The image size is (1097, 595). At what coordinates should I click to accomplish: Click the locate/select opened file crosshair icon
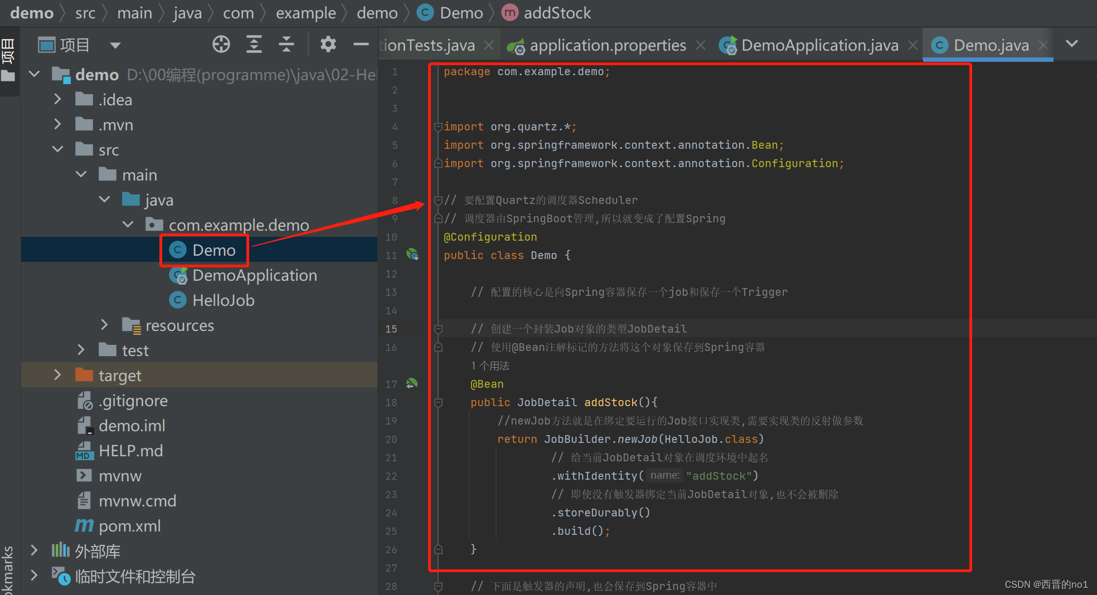click(221, 45)
